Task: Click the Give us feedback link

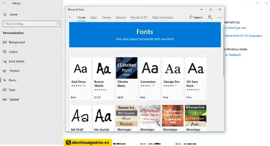Action: point(233,55)
